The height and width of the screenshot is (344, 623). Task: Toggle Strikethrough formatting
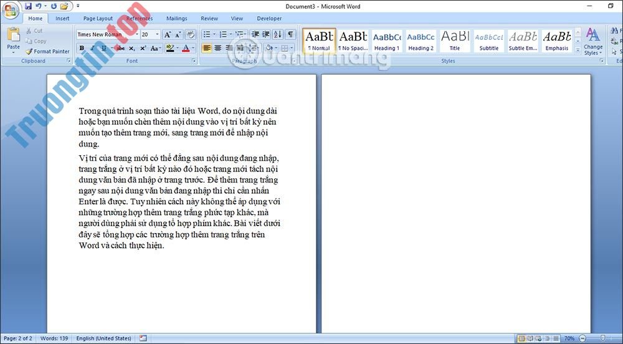point(120,48)
